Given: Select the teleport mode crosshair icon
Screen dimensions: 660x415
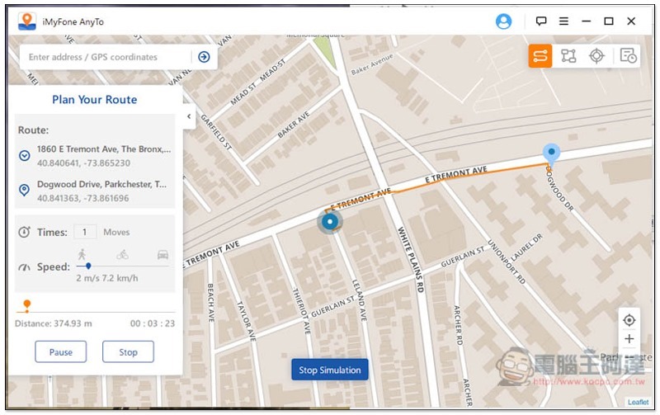Looking at the screenshot, I should (596, 56).
